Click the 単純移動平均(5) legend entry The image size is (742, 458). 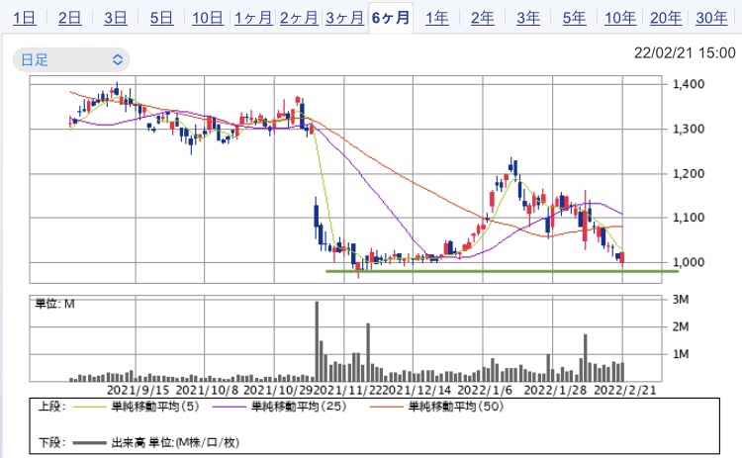(155, 407)
